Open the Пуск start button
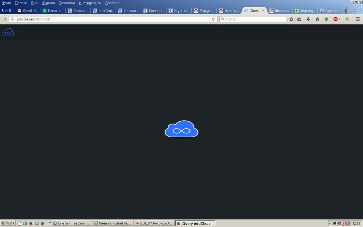 pos(8,223)
